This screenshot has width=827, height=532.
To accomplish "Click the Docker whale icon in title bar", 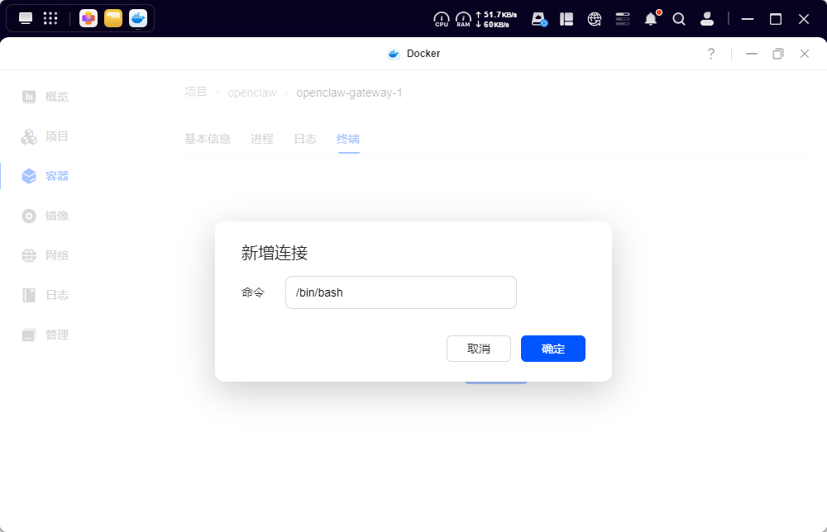I will click(x=393, y=53).
